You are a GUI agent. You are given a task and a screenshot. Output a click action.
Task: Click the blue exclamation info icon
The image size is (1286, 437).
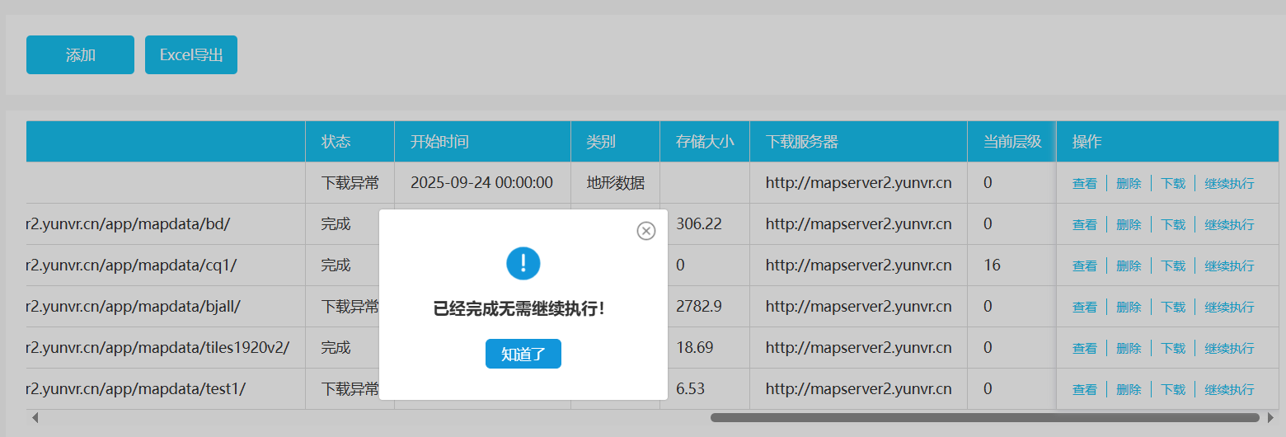(523, 264)
